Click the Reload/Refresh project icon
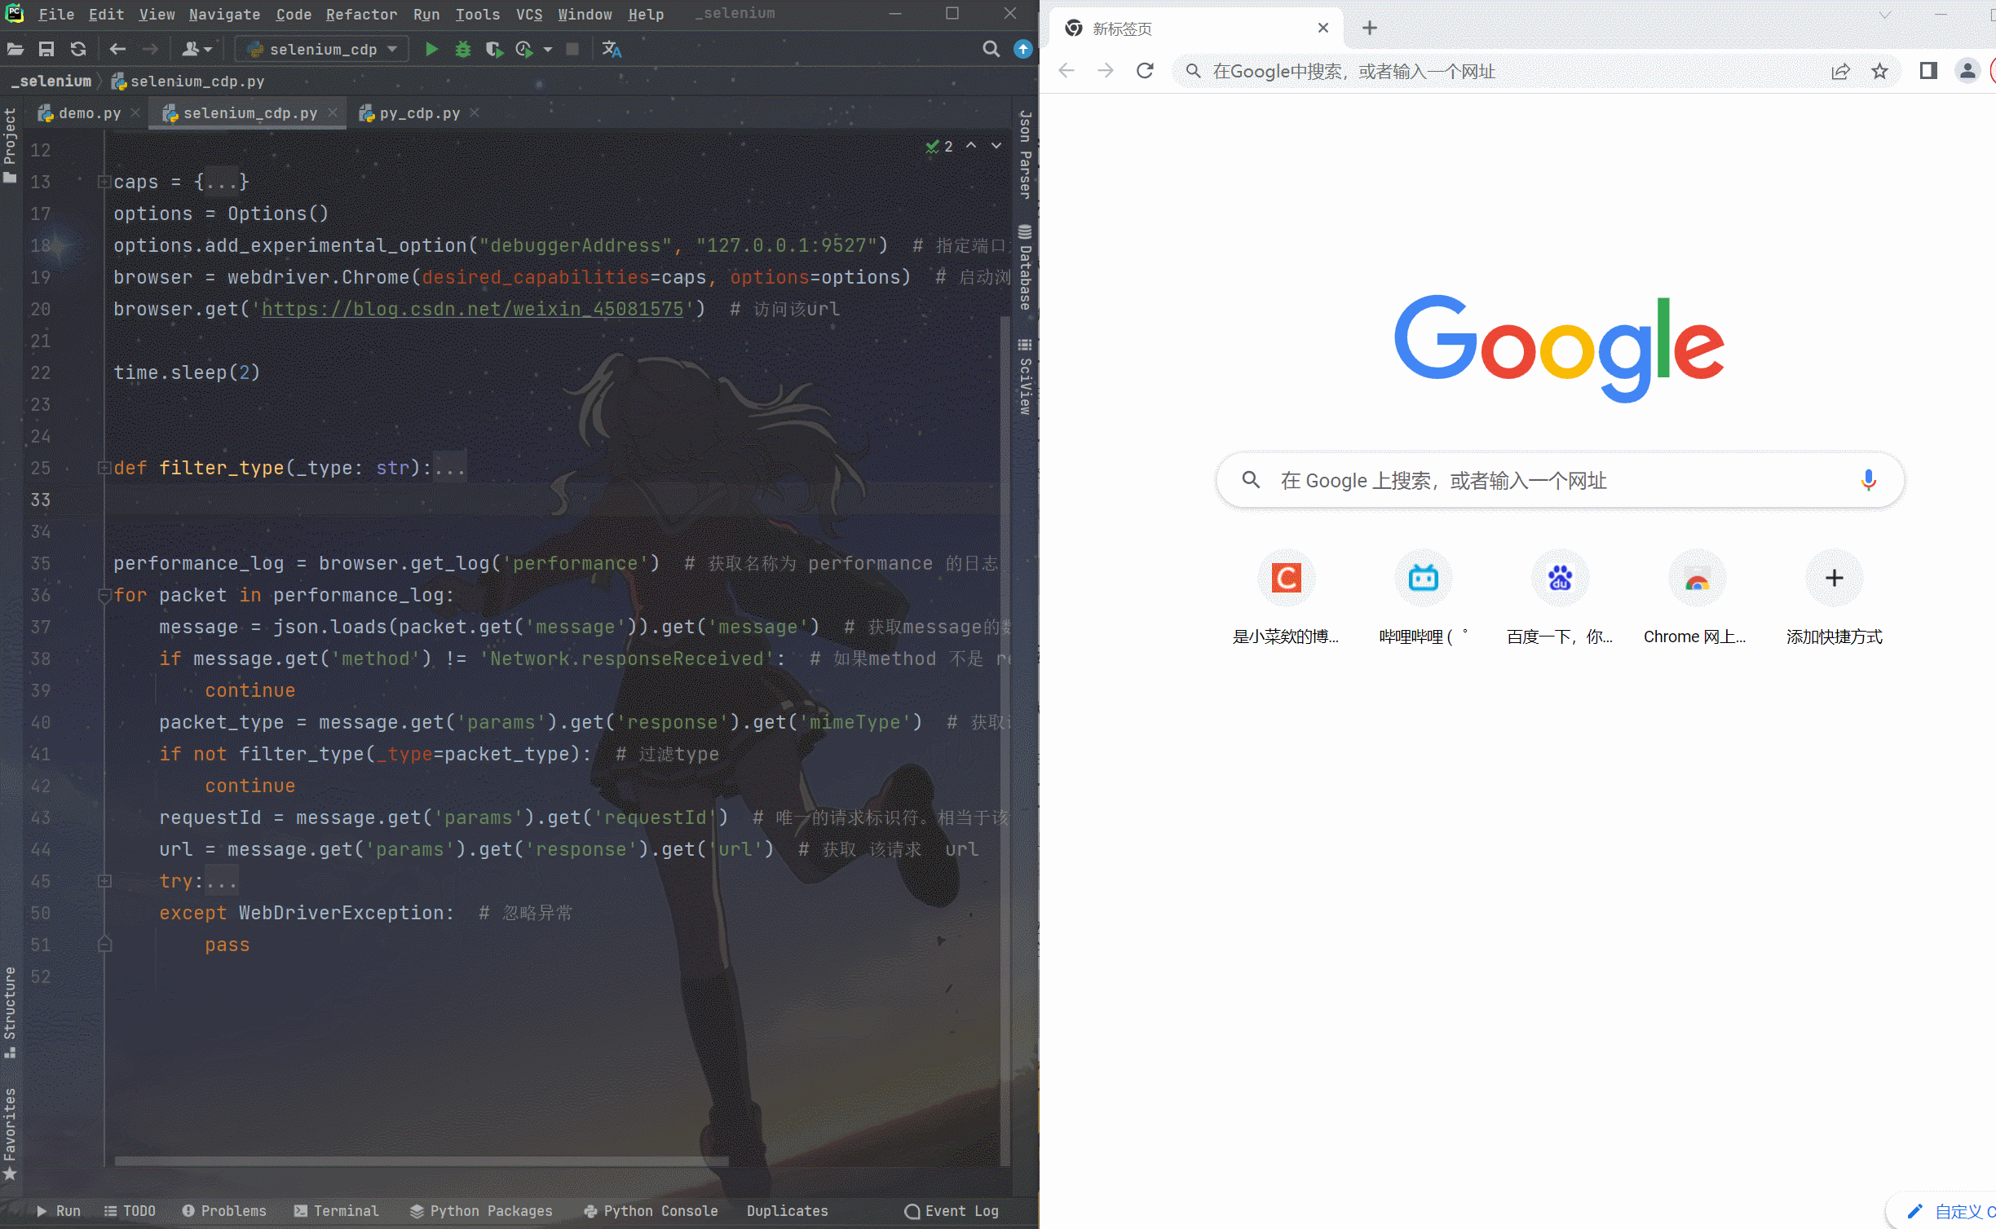 click(77, 48)
